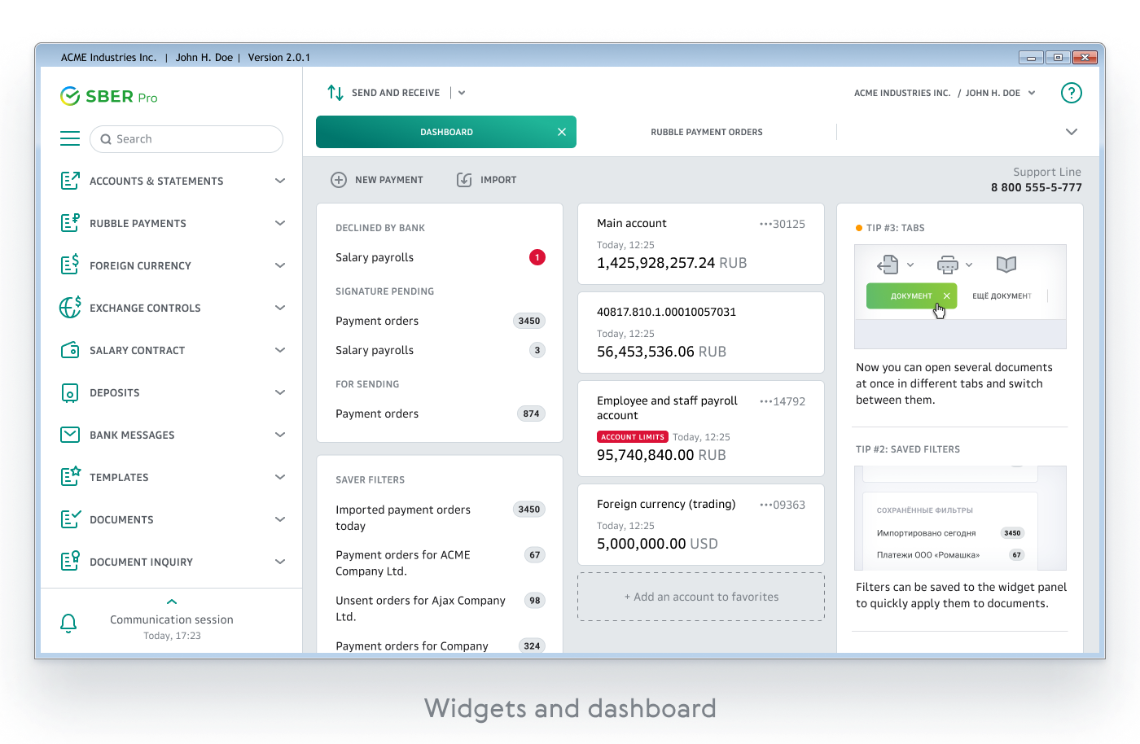
Task: Switch to the Rubble Payment Orders tab
Action: pyautogui.click(x=706, y=131)
